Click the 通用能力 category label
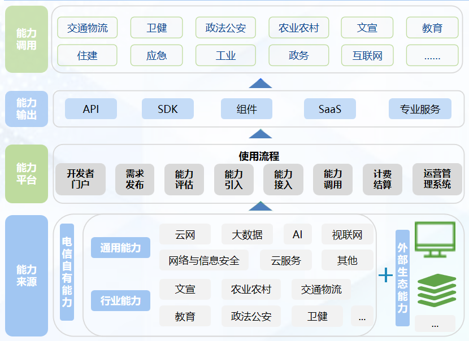This screenshot has height=341, width=469. click(x=120, y=247)
